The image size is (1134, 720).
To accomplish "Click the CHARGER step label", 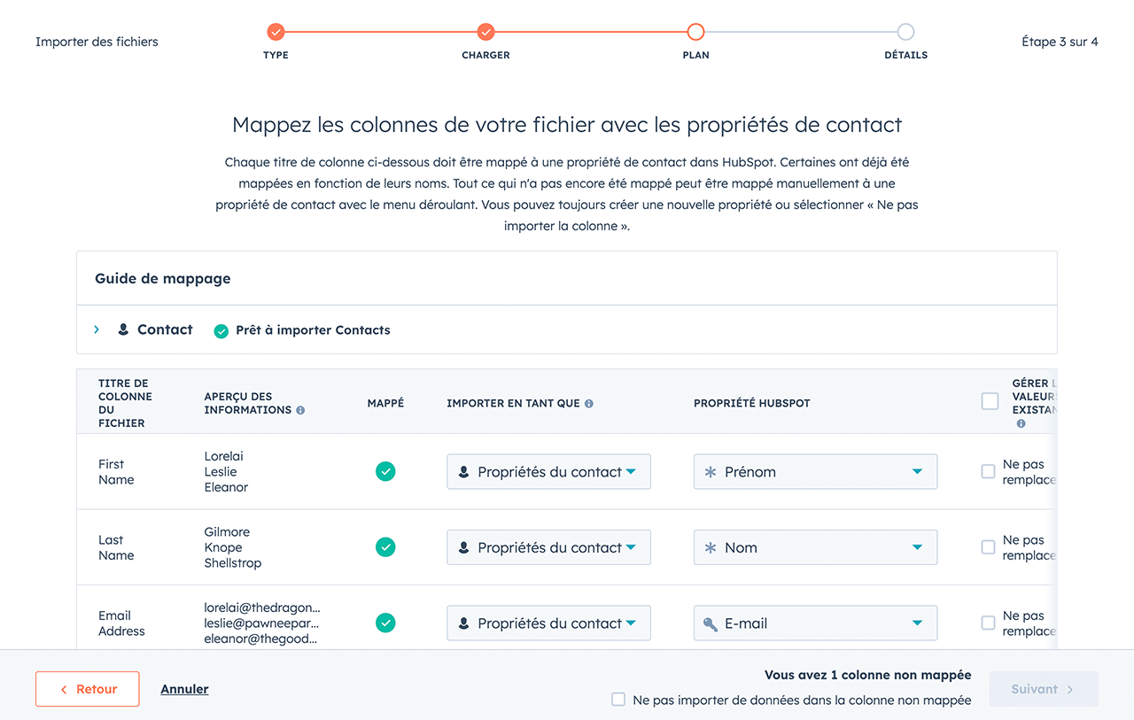I will tap(485, 55).
